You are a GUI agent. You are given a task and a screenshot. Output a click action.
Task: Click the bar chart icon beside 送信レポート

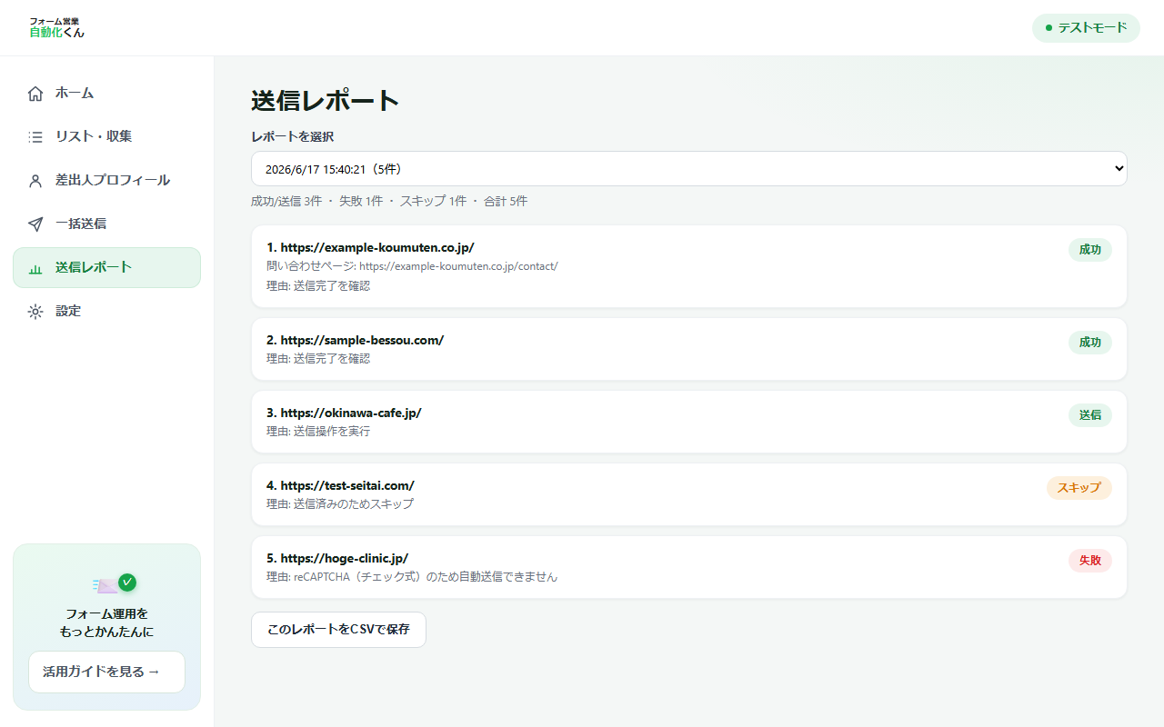(x=35, y=268)
